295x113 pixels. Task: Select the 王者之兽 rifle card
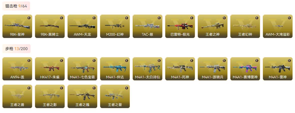click(17, 96)
